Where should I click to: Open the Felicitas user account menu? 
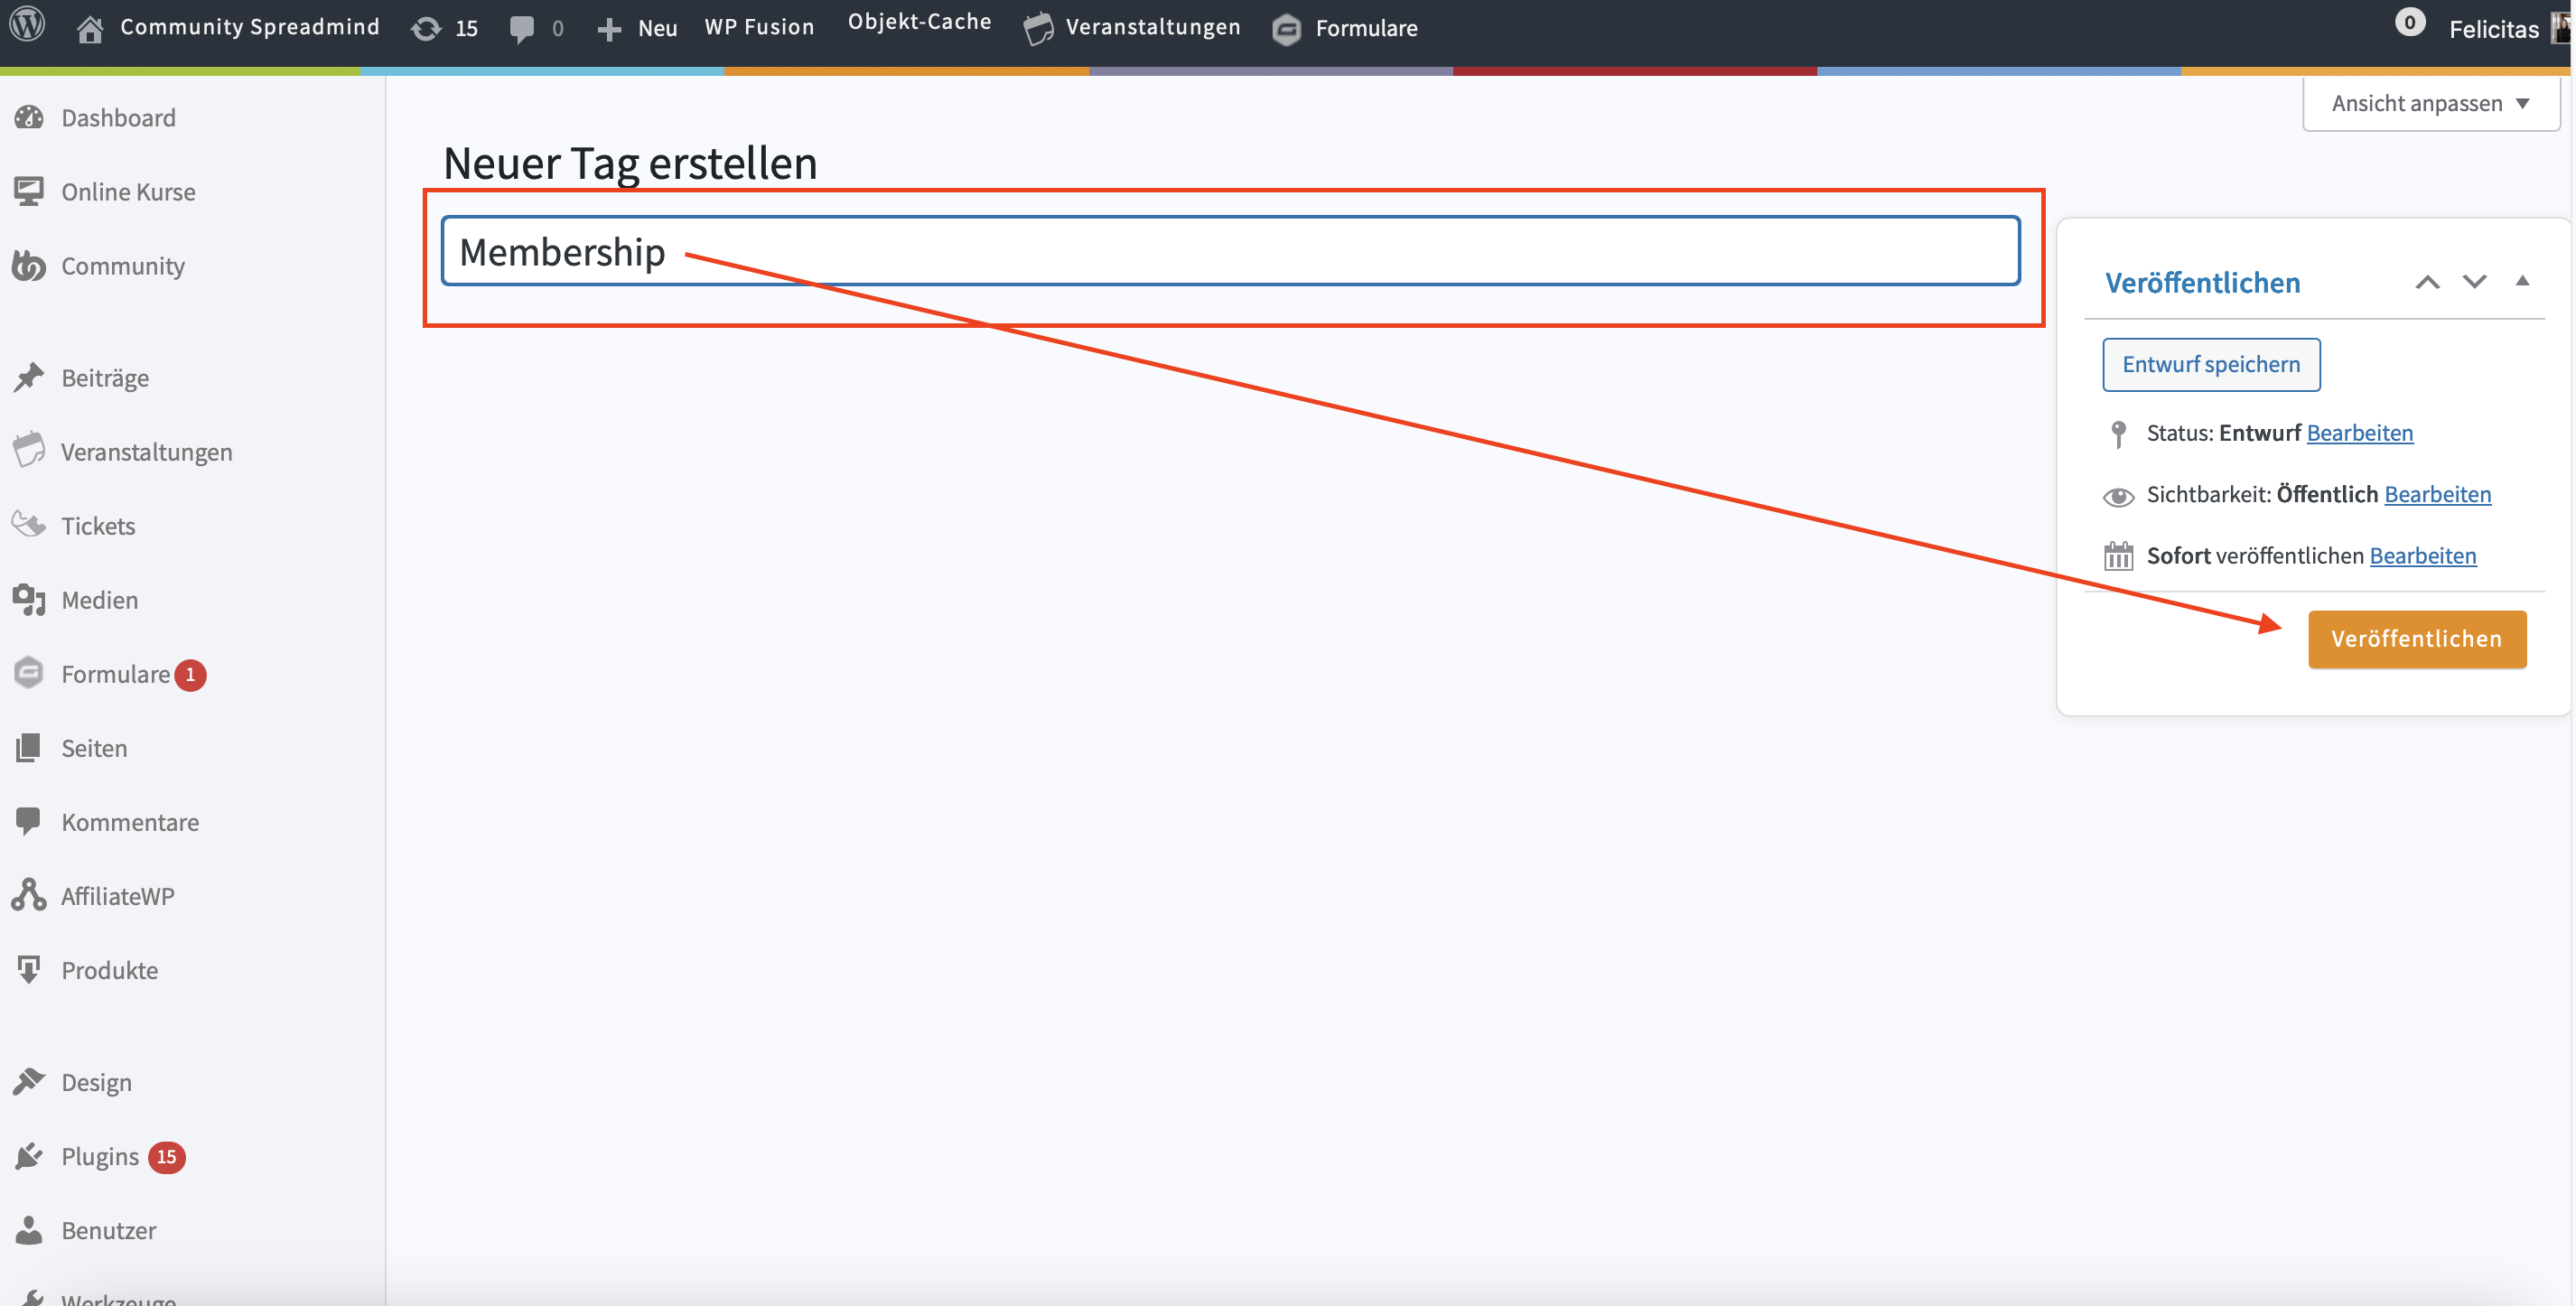pos(2493,29)
